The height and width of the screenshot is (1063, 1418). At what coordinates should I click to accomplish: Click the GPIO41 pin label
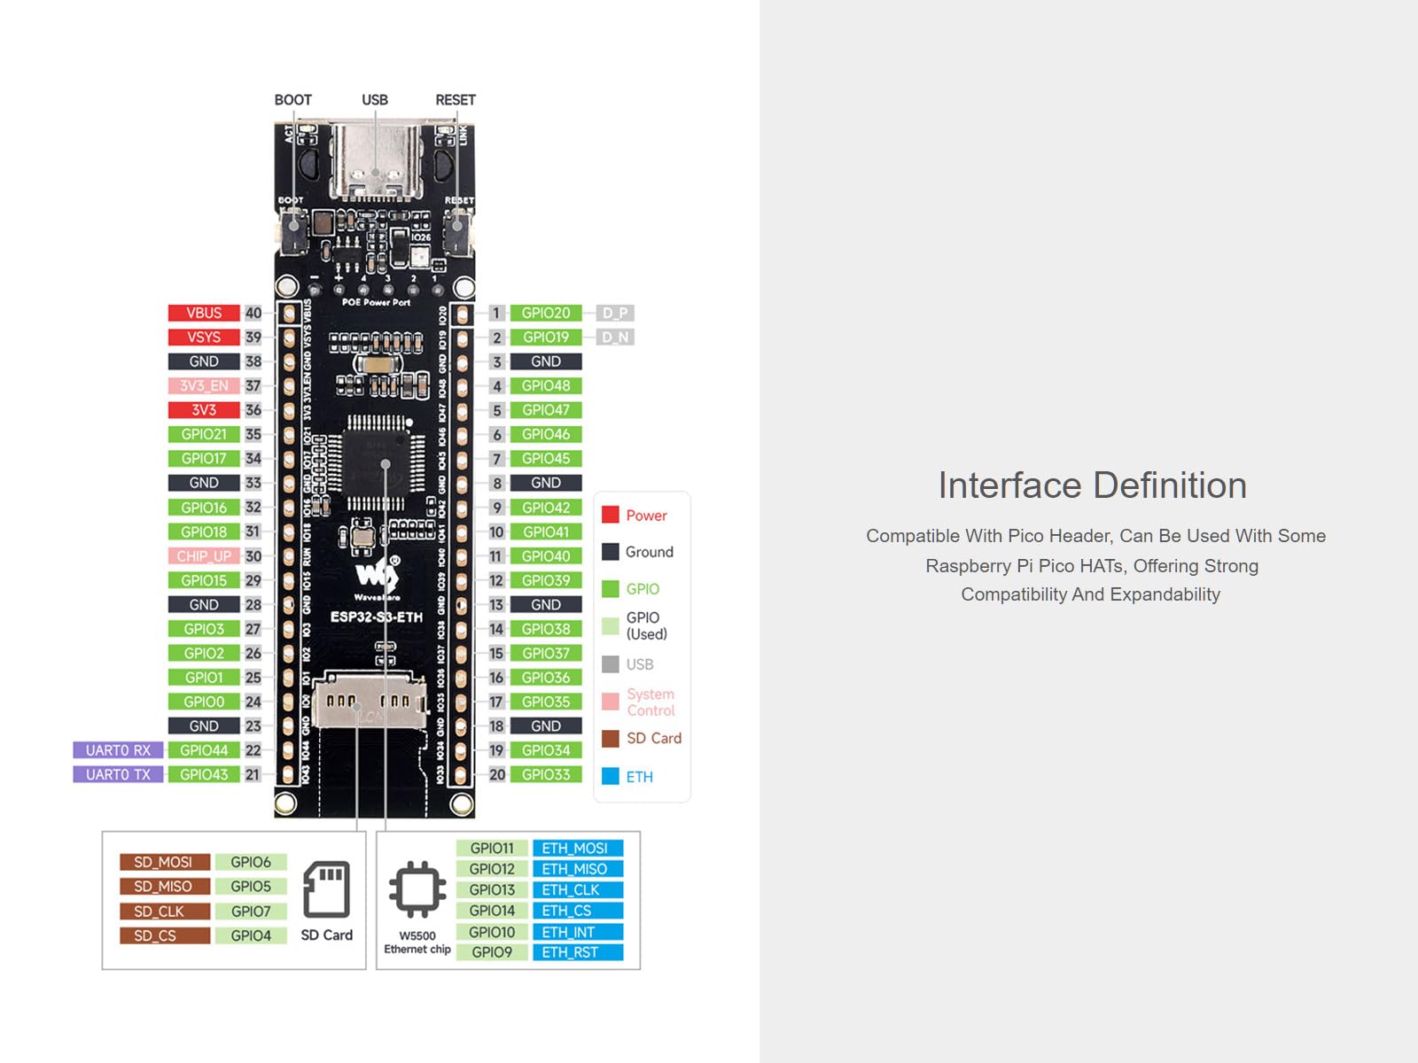click(546, 531)
